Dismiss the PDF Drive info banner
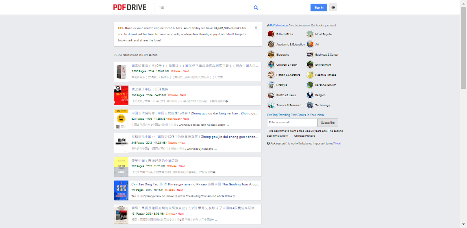The image size is (467, 228). pyautogui.click(x=256, y=28)
